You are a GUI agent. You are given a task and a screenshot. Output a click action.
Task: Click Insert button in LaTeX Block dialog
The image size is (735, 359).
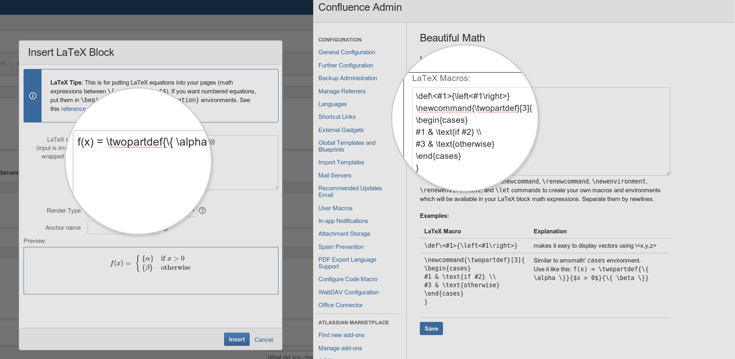(237, 339)
